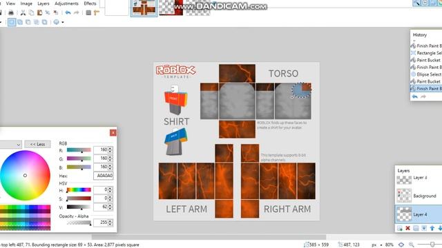The image size is (442, 248).
Task: Click the V (value) slider
Action: coord(79,207)
